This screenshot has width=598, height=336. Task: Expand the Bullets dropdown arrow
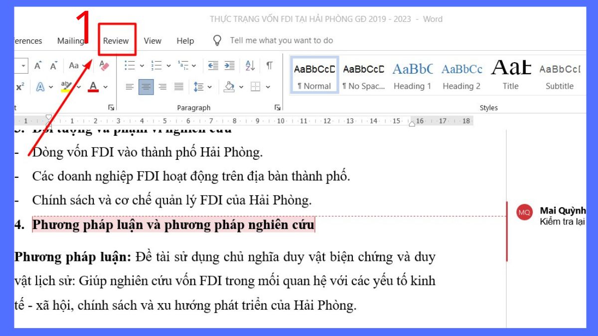coord(141,65)
